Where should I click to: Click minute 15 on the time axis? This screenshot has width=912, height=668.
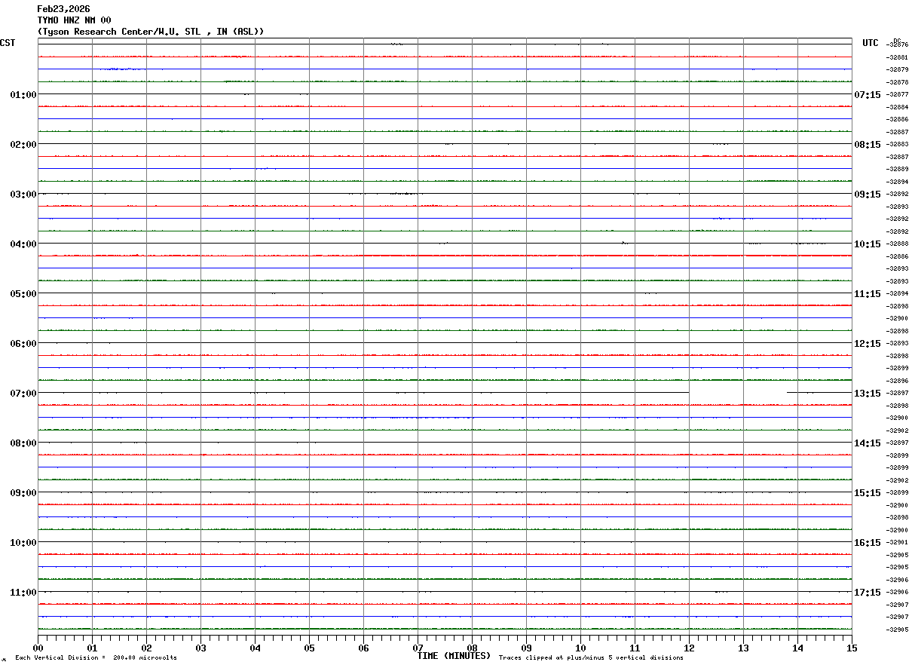pos(852,648)
